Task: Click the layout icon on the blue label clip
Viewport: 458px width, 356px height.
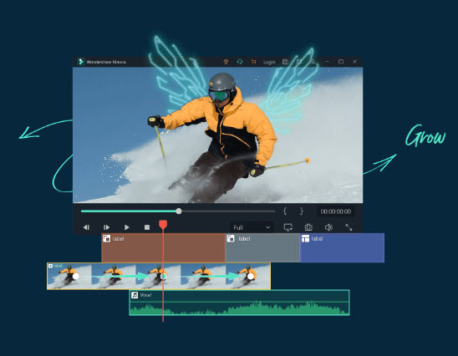Action: coord(305,239)
